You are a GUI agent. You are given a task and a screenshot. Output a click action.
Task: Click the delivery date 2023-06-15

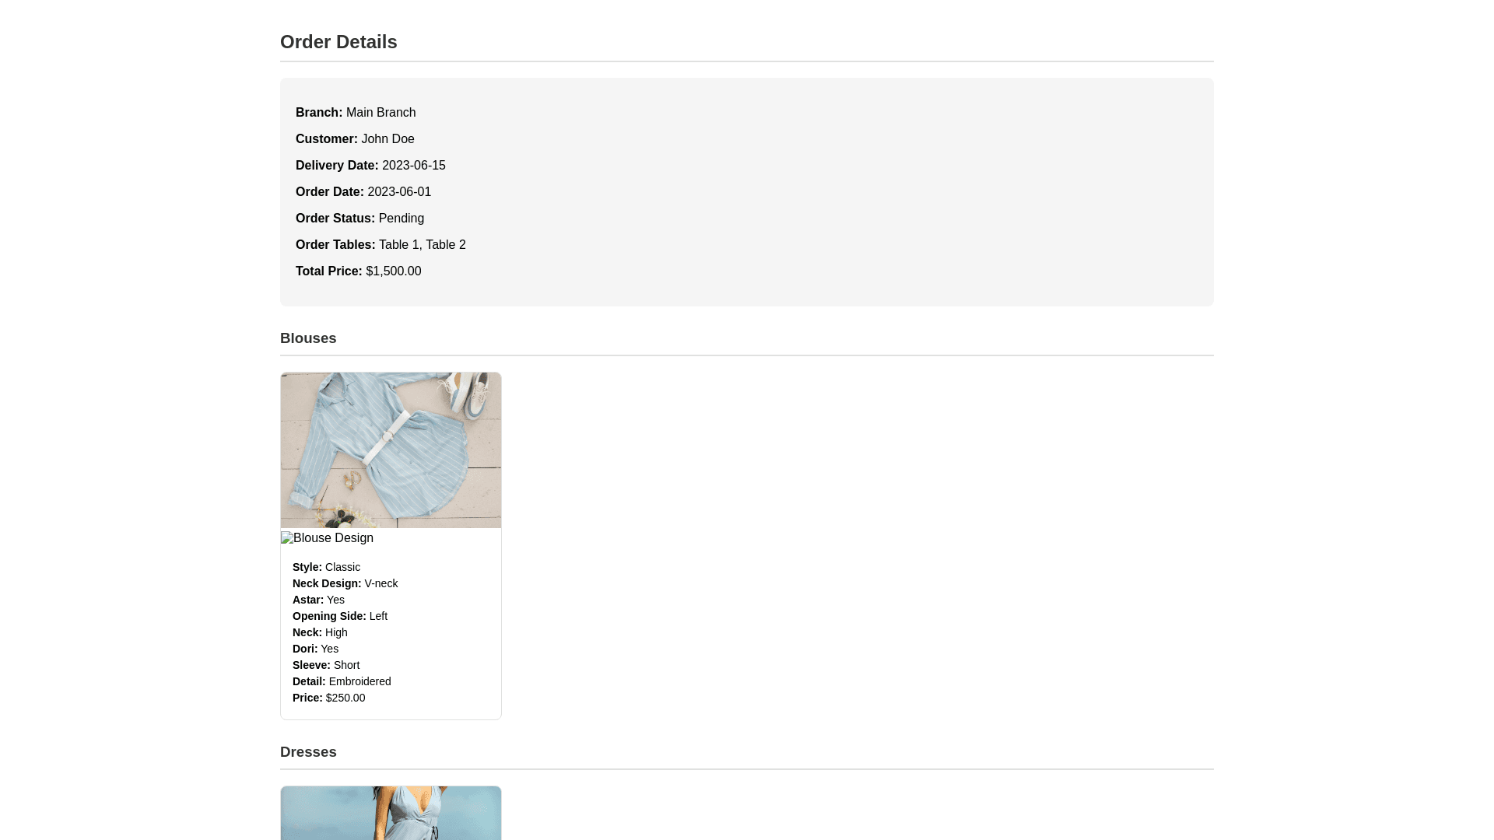click(x=413, y=166)
